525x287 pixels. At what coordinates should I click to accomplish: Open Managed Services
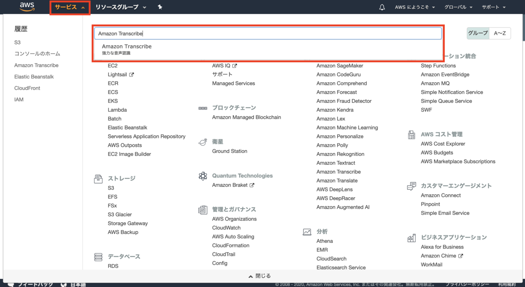tap(234, 83)
